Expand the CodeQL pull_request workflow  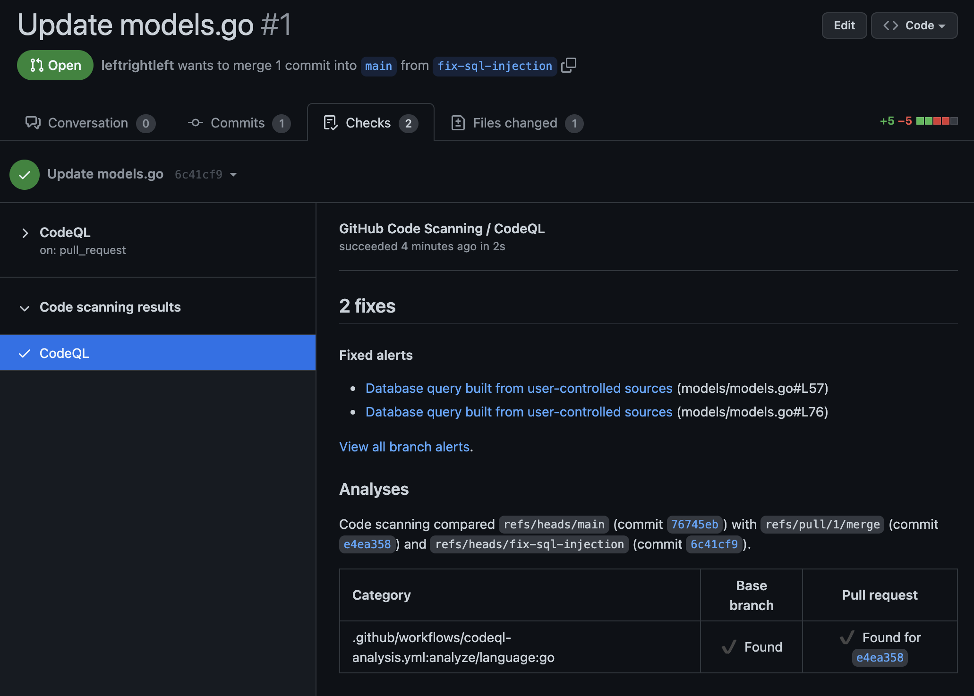25,233
